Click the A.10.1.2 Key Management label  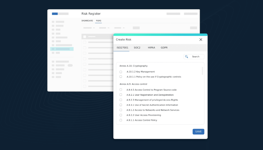coord(141,72)
